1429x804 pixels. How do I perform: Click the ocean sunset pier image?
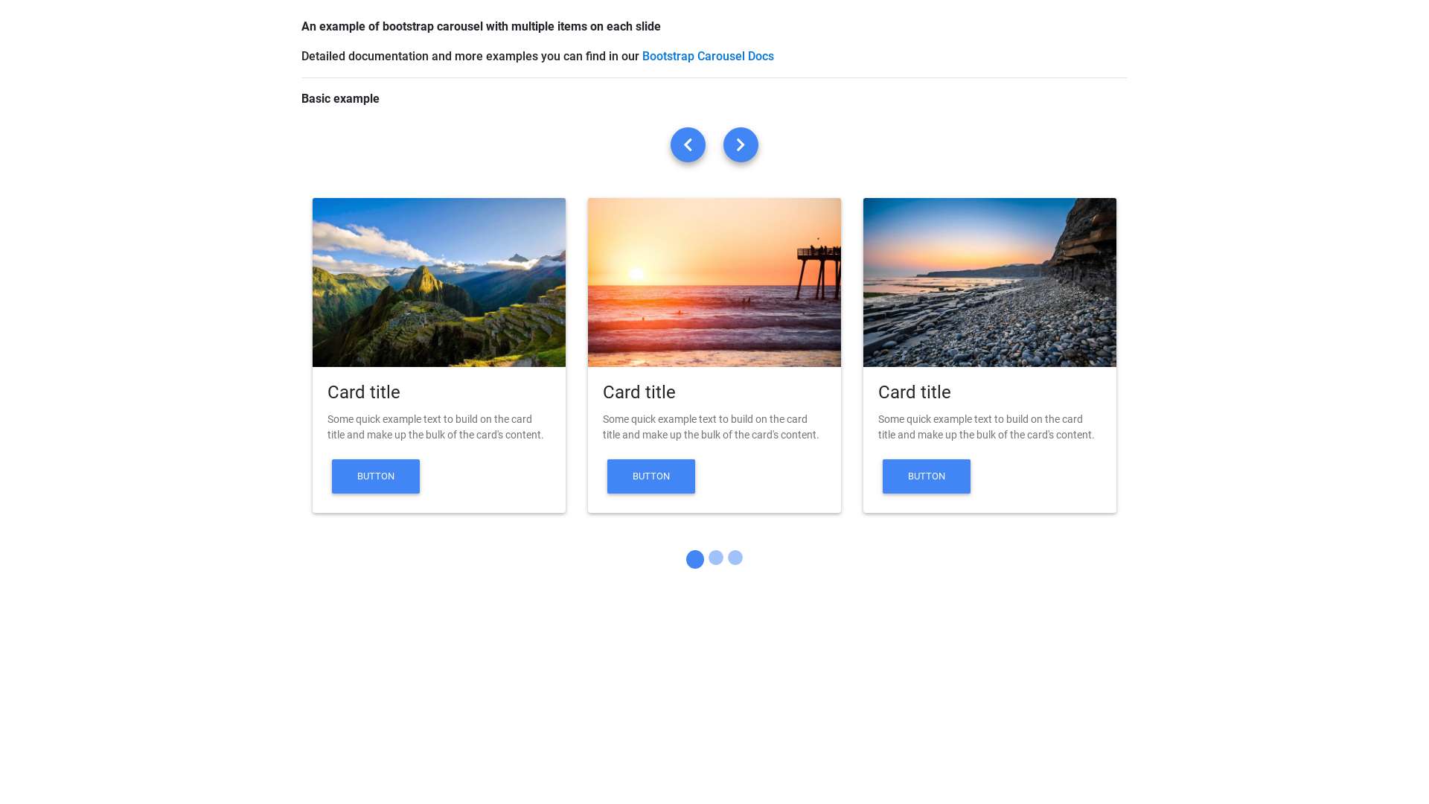tap(714, 282)
